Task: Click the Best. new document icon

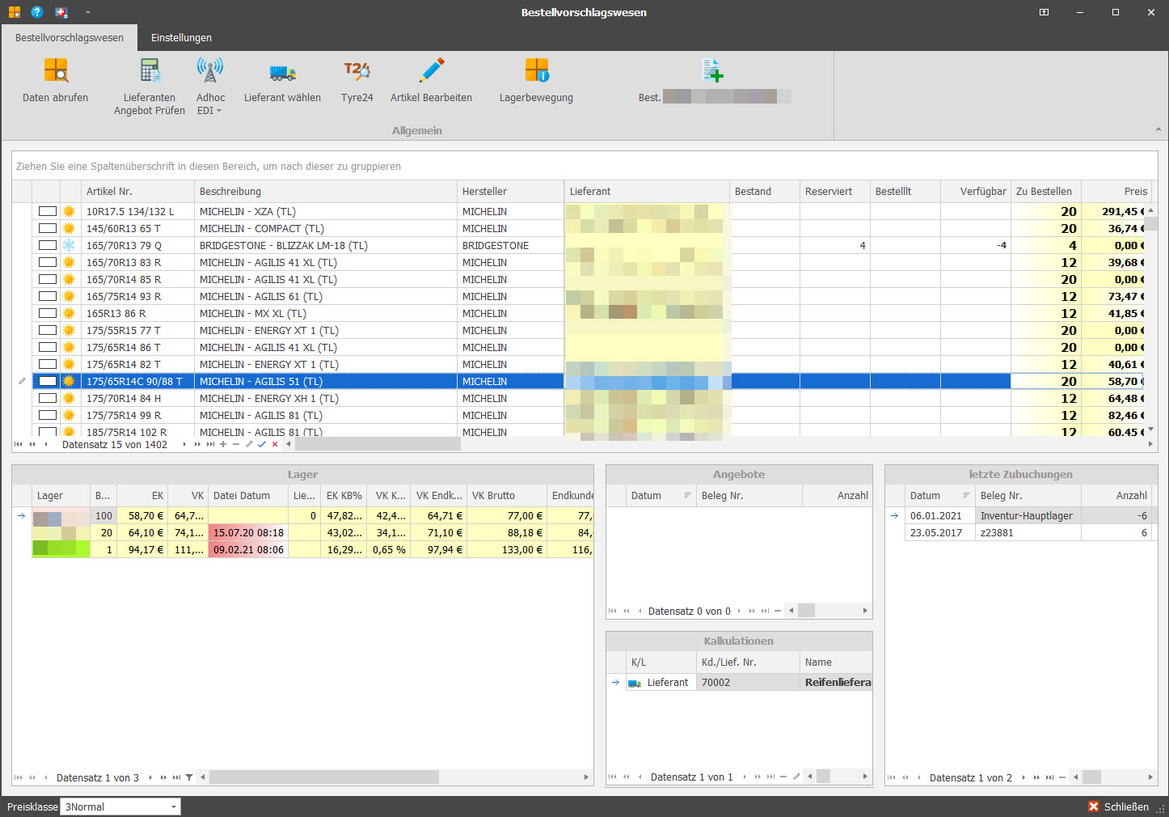Action: 712,70
